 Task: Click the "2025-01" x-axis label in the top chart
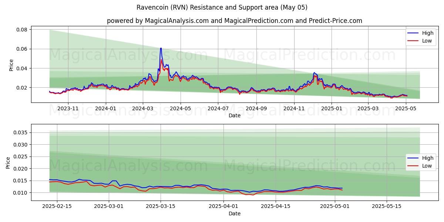332,108
